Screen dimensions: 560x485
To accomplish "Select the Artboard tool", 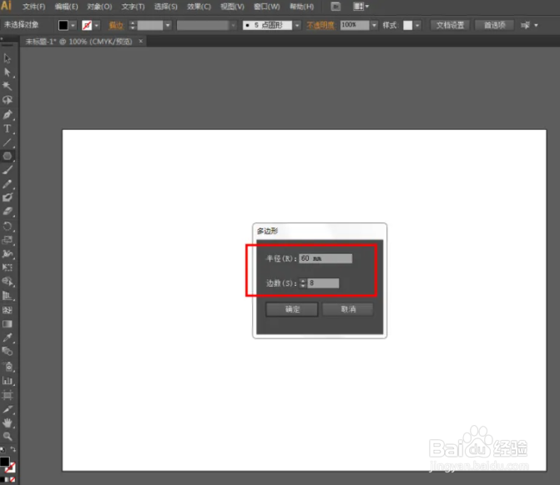I will point(8,395).
